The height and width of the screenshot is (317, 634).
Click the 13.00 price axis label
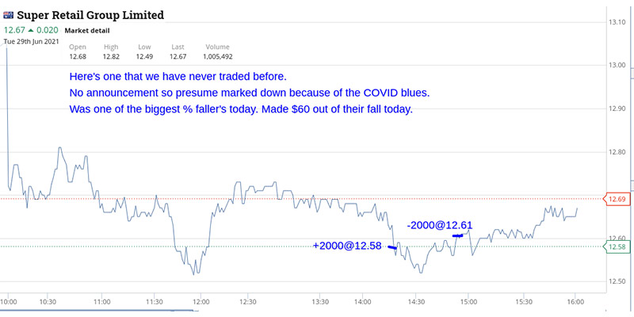point(617,66)
